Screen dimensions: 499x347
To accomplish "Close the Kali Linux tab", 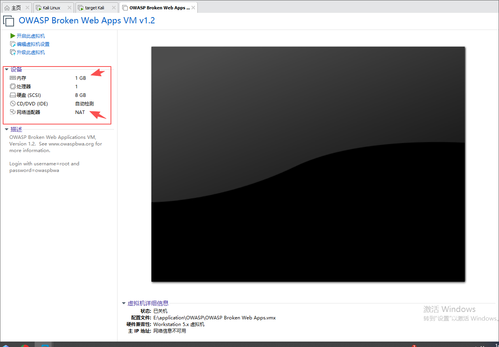I will click(x=69, y=8).
